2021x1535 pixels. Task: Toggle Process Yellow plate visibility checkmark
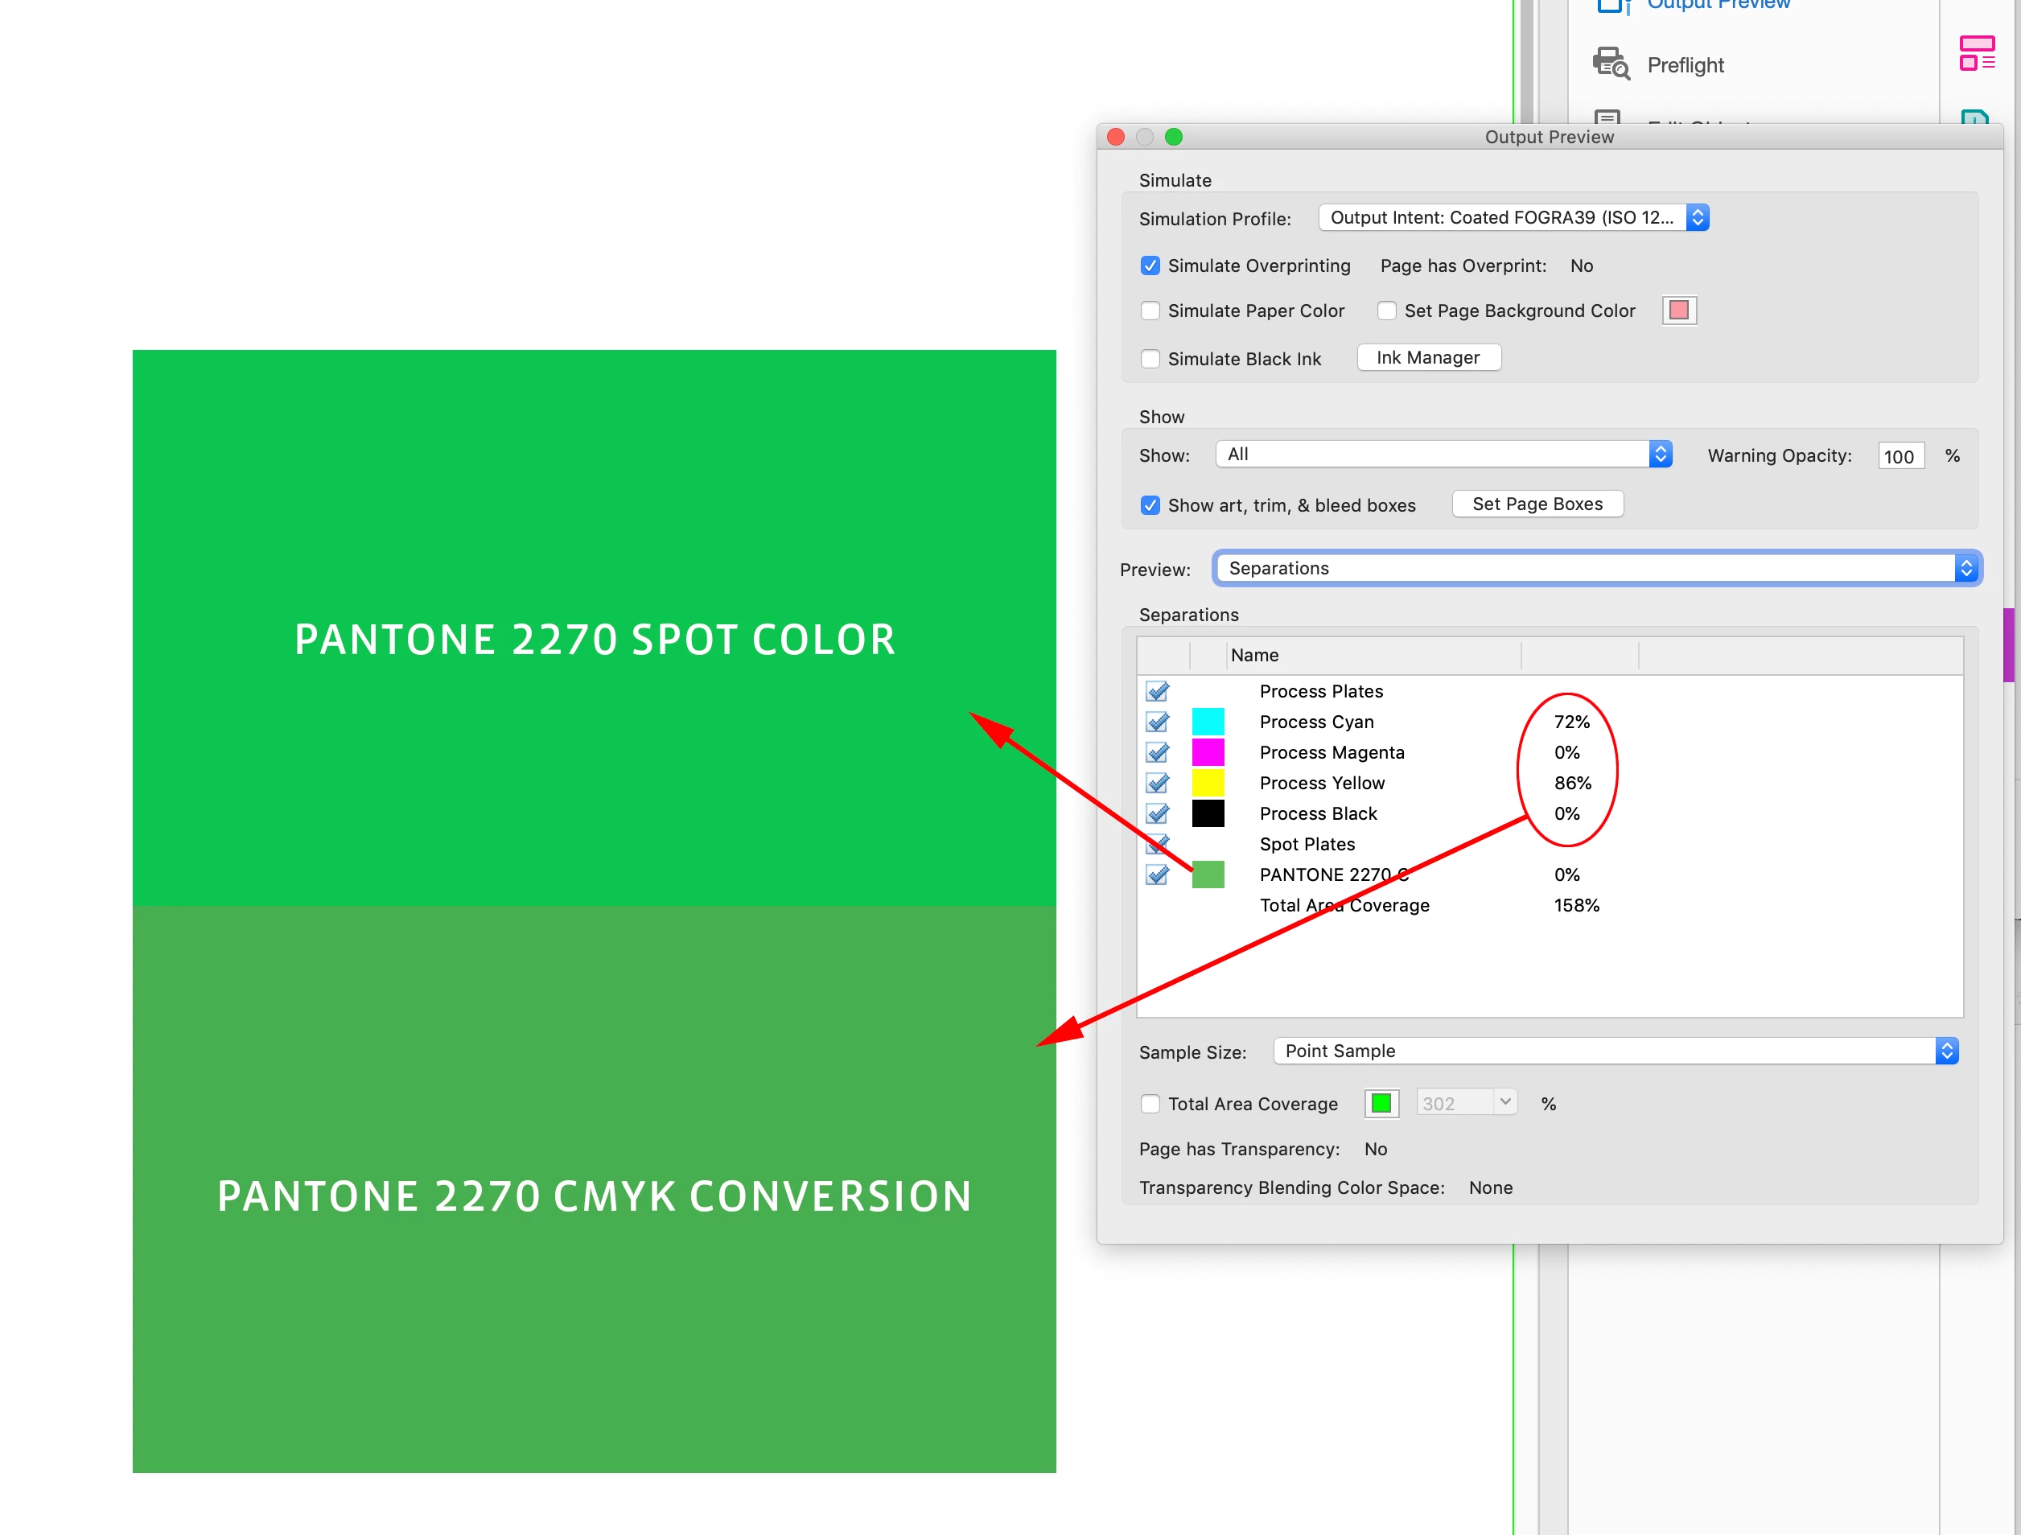(1157, 783)
